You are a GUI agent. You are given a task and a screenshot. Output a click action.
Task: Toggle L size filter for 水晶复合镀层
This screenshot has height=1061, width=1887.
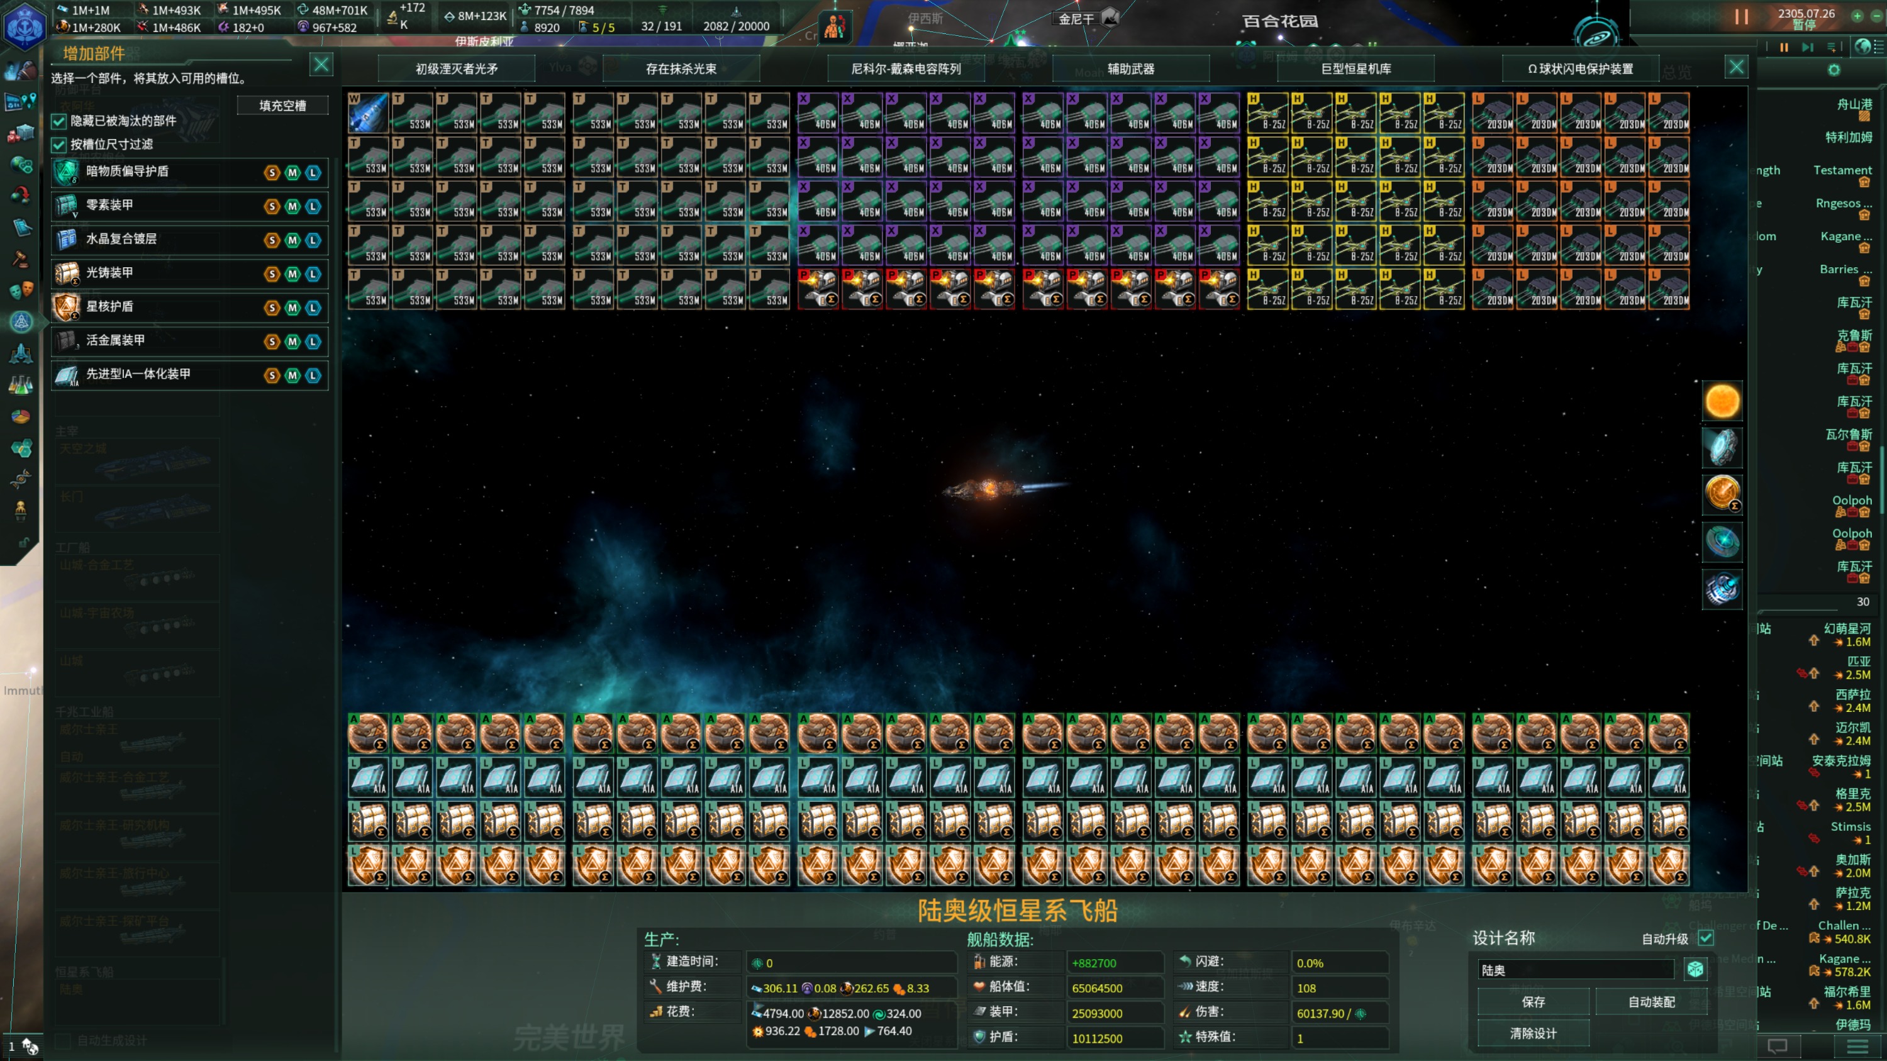(313, 240)
